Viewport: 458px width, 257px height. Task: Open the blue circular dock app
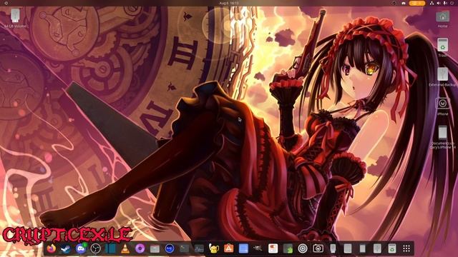point(170,248)
